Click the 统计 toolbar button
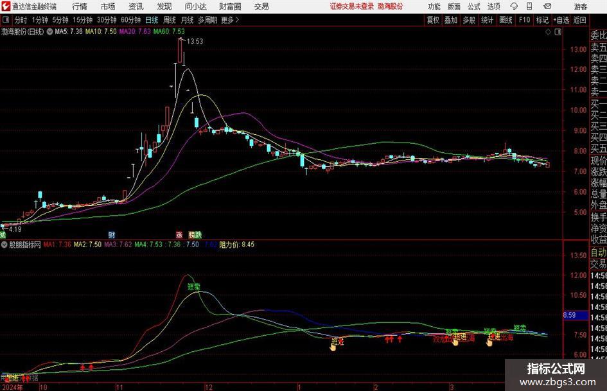 [487, 20]
